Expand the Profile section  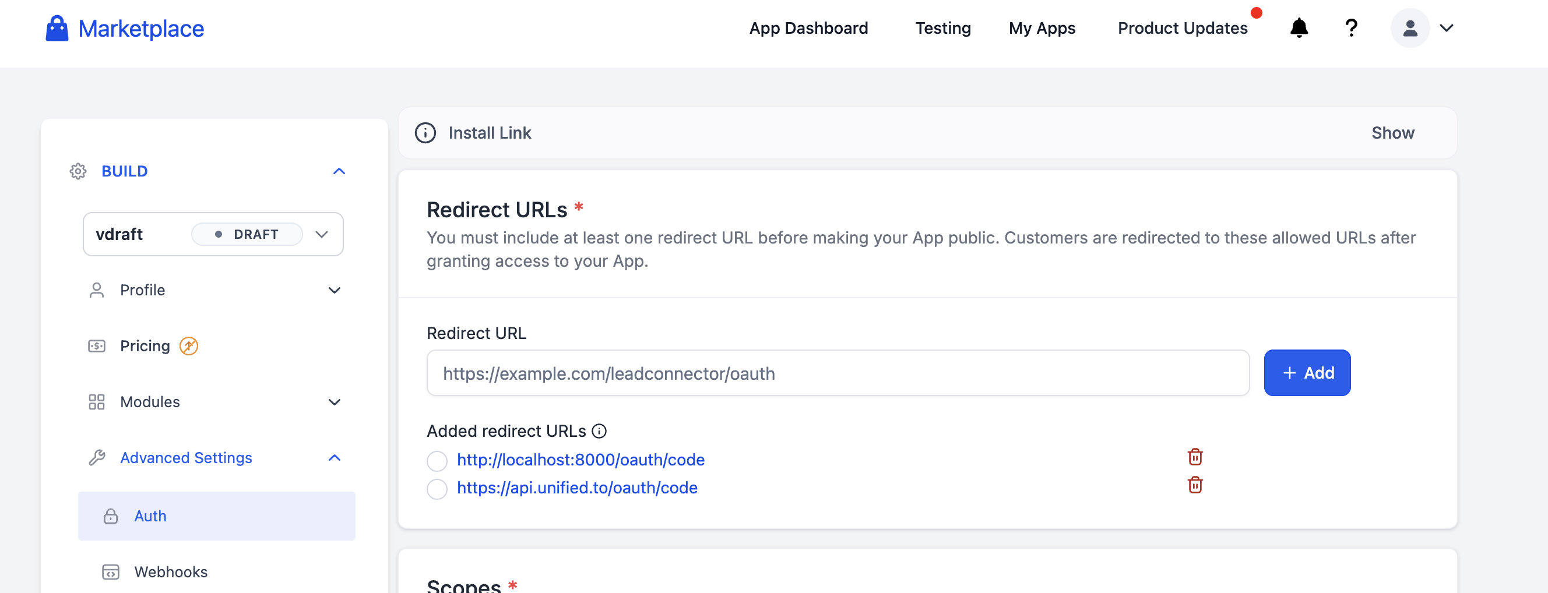tap(334, 290)
